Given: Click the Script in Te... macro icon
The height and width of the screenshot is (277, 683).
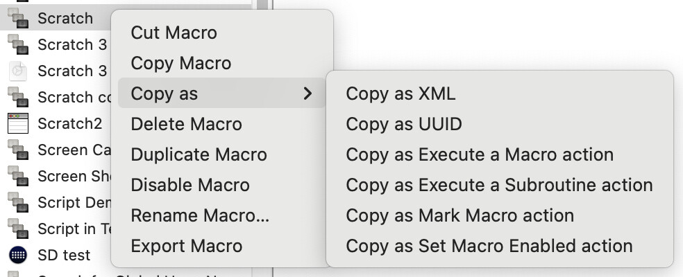Looking at the screenshot, I should click(x=18, y=229).
